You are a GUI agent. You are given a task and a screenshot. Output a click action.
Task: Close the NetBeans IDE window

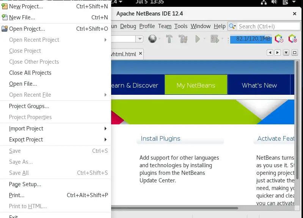click(295, 14)
